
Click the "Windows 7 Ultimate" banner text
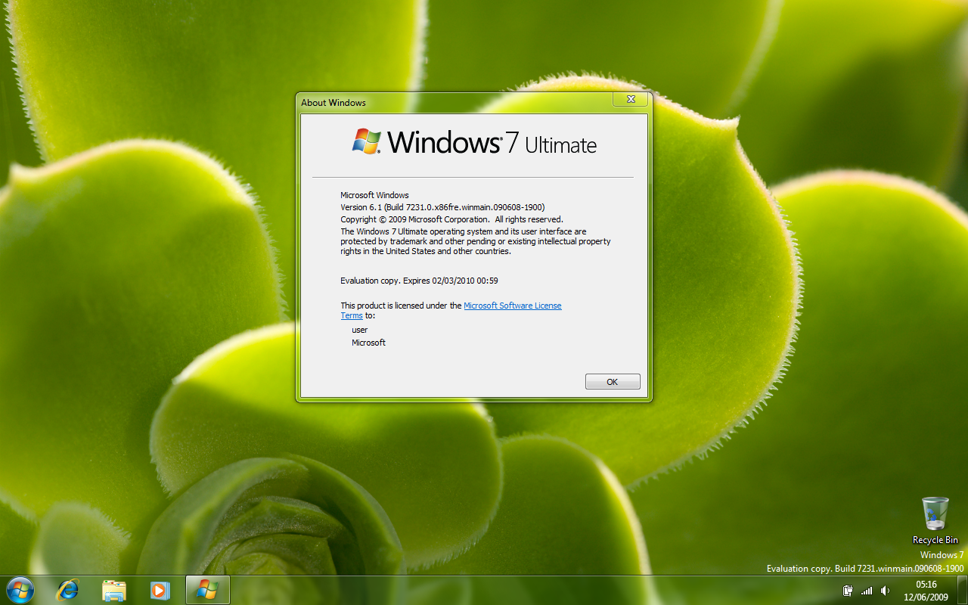click(492, 143)
